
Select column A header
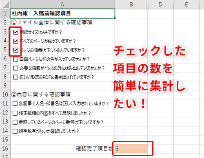coord(62,4)
